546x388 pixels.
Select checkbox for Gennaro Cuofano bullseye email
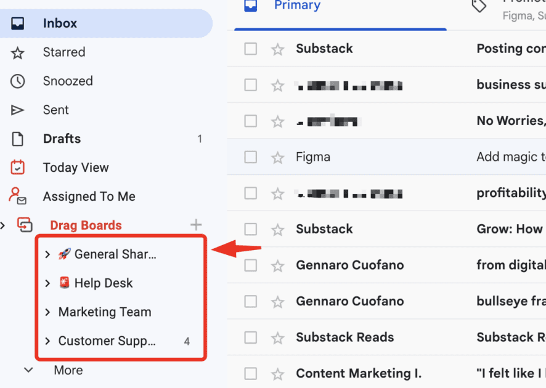point(251,301)
